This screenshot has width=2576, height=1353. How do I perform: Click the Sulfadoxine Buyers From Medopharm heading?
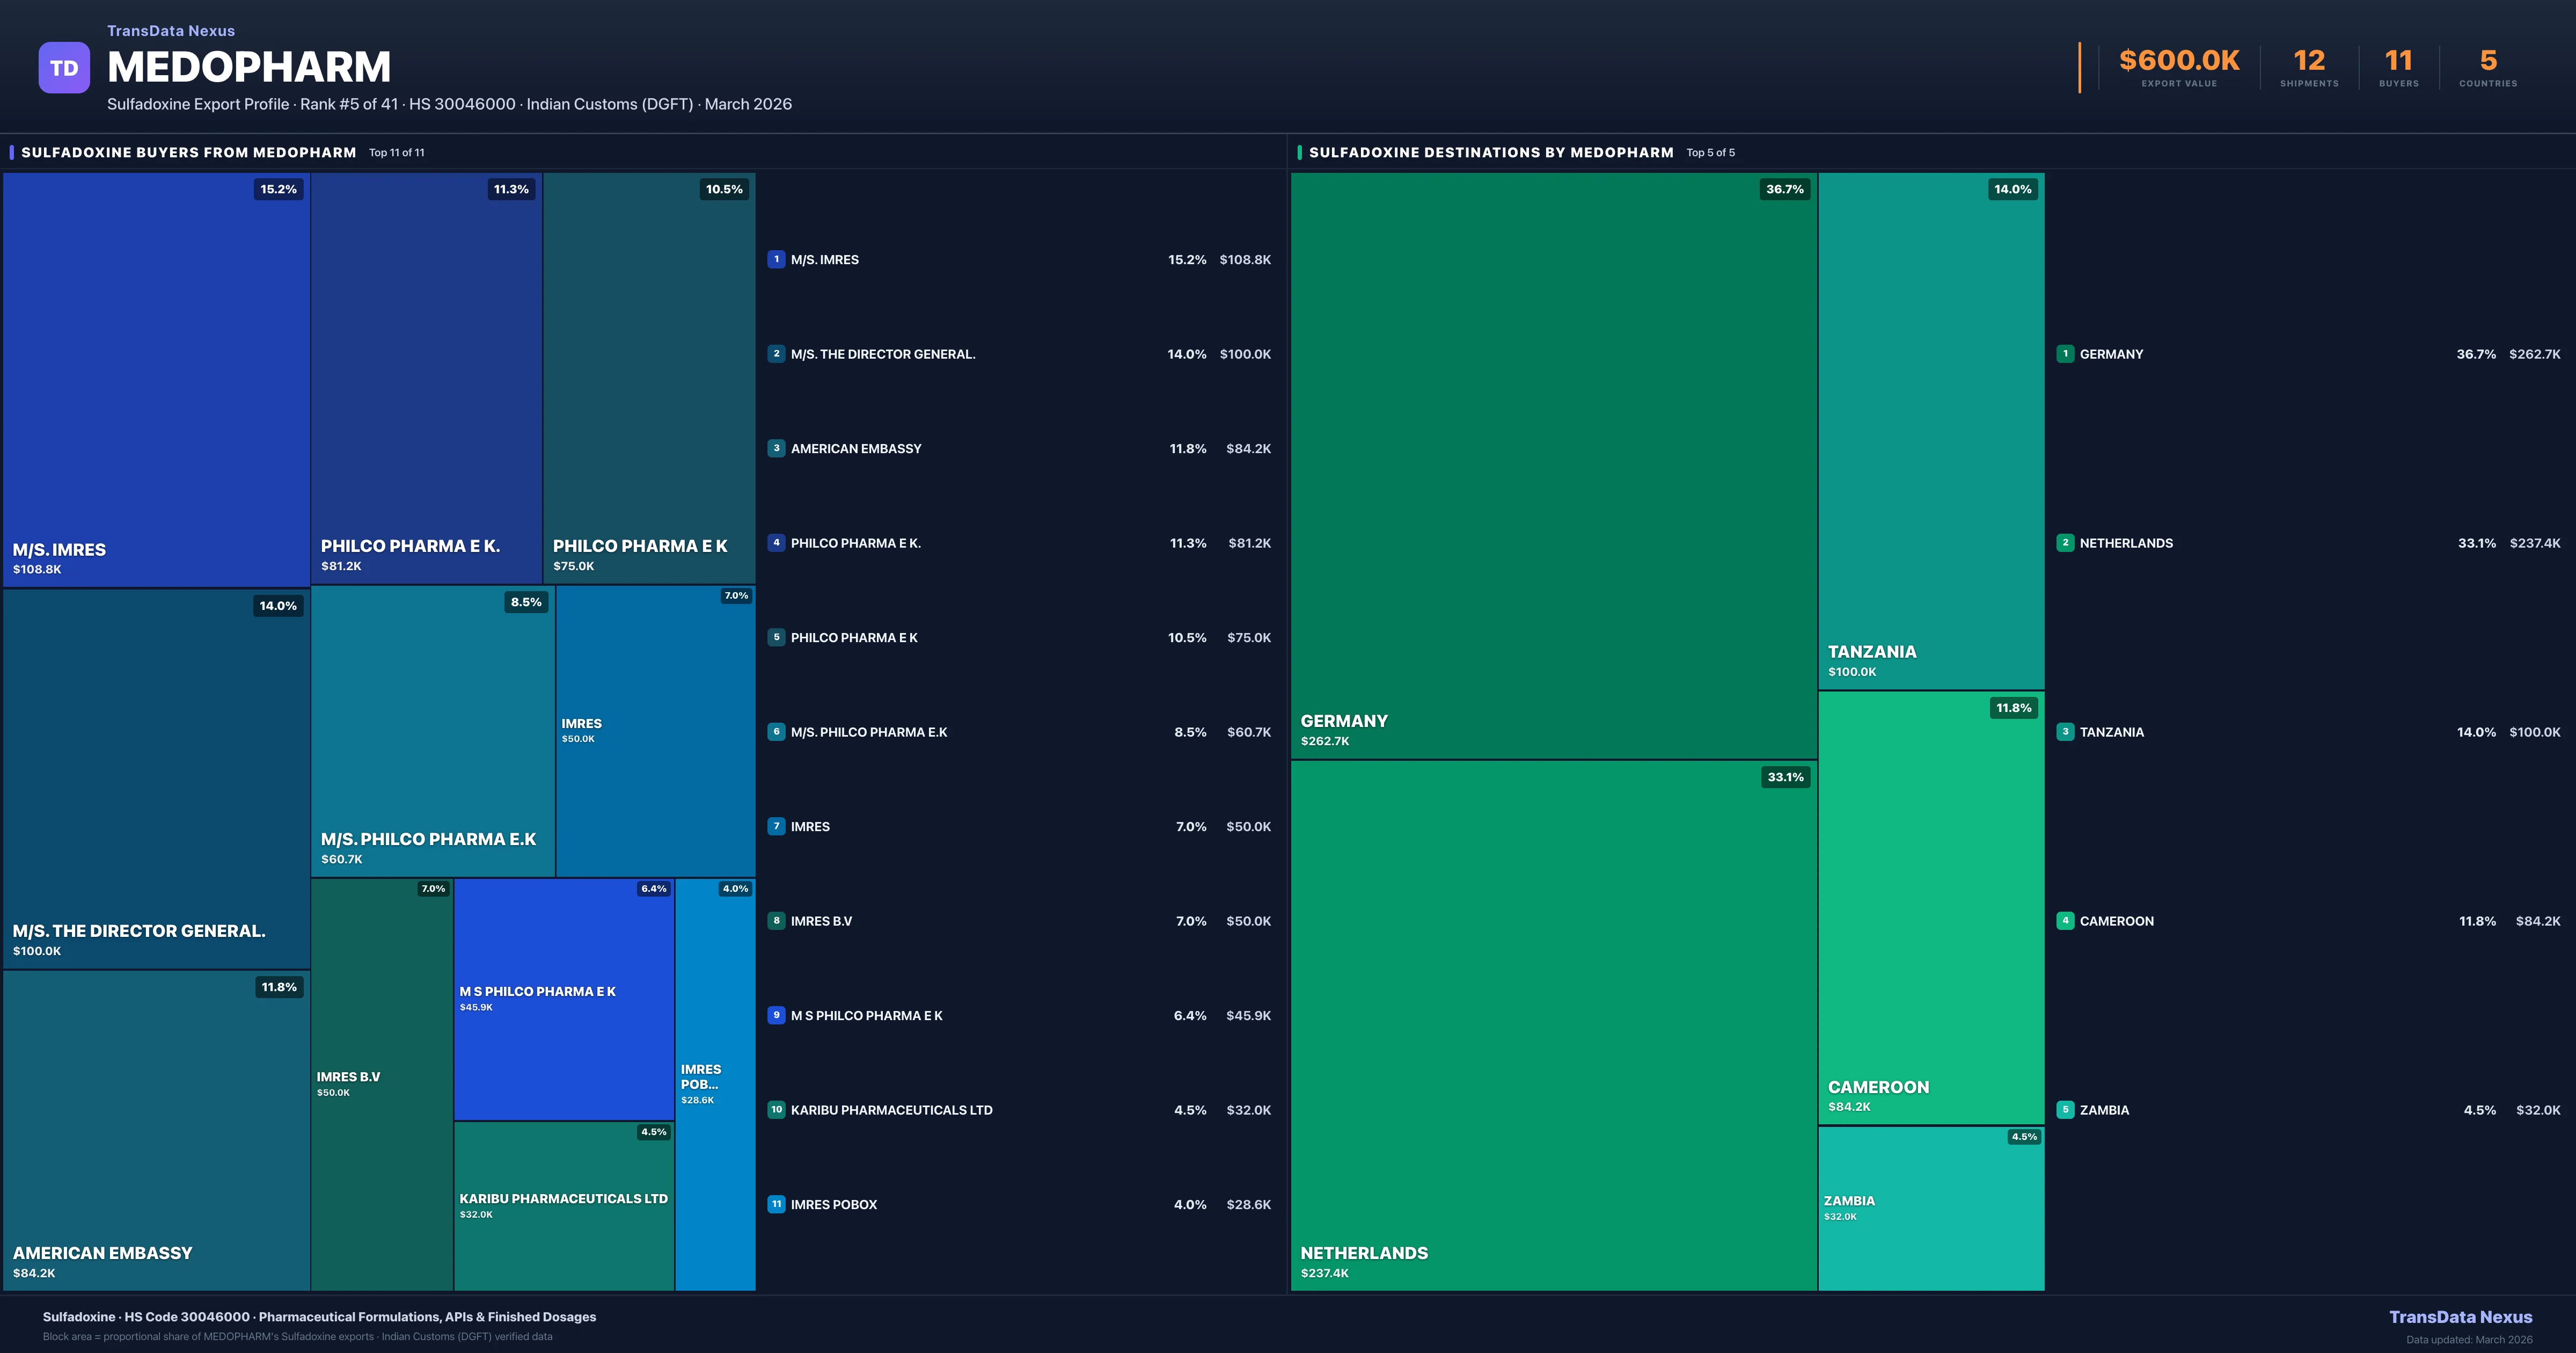tap(188, 152)
